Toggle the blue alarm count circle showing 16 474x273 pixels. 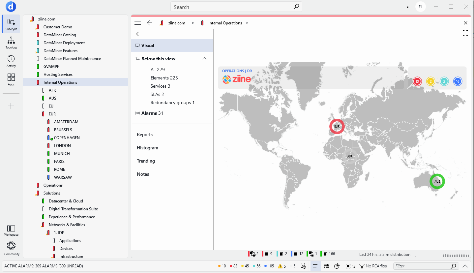pyautogui.click(x=458, y=81)
